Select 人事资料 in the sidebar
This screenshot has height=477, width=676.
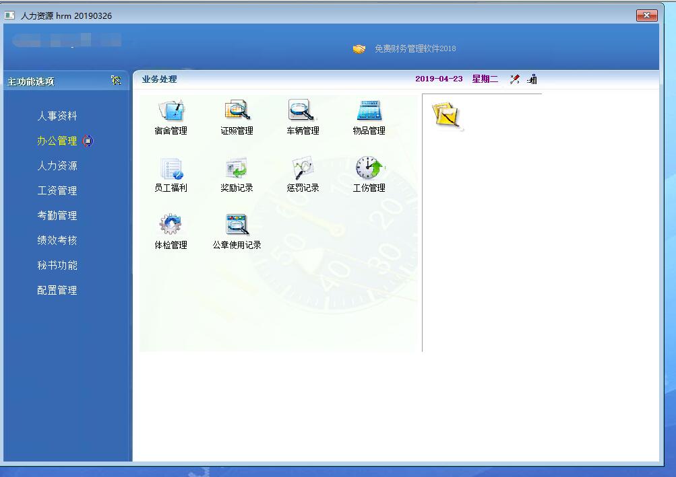[x=57, y=116]
